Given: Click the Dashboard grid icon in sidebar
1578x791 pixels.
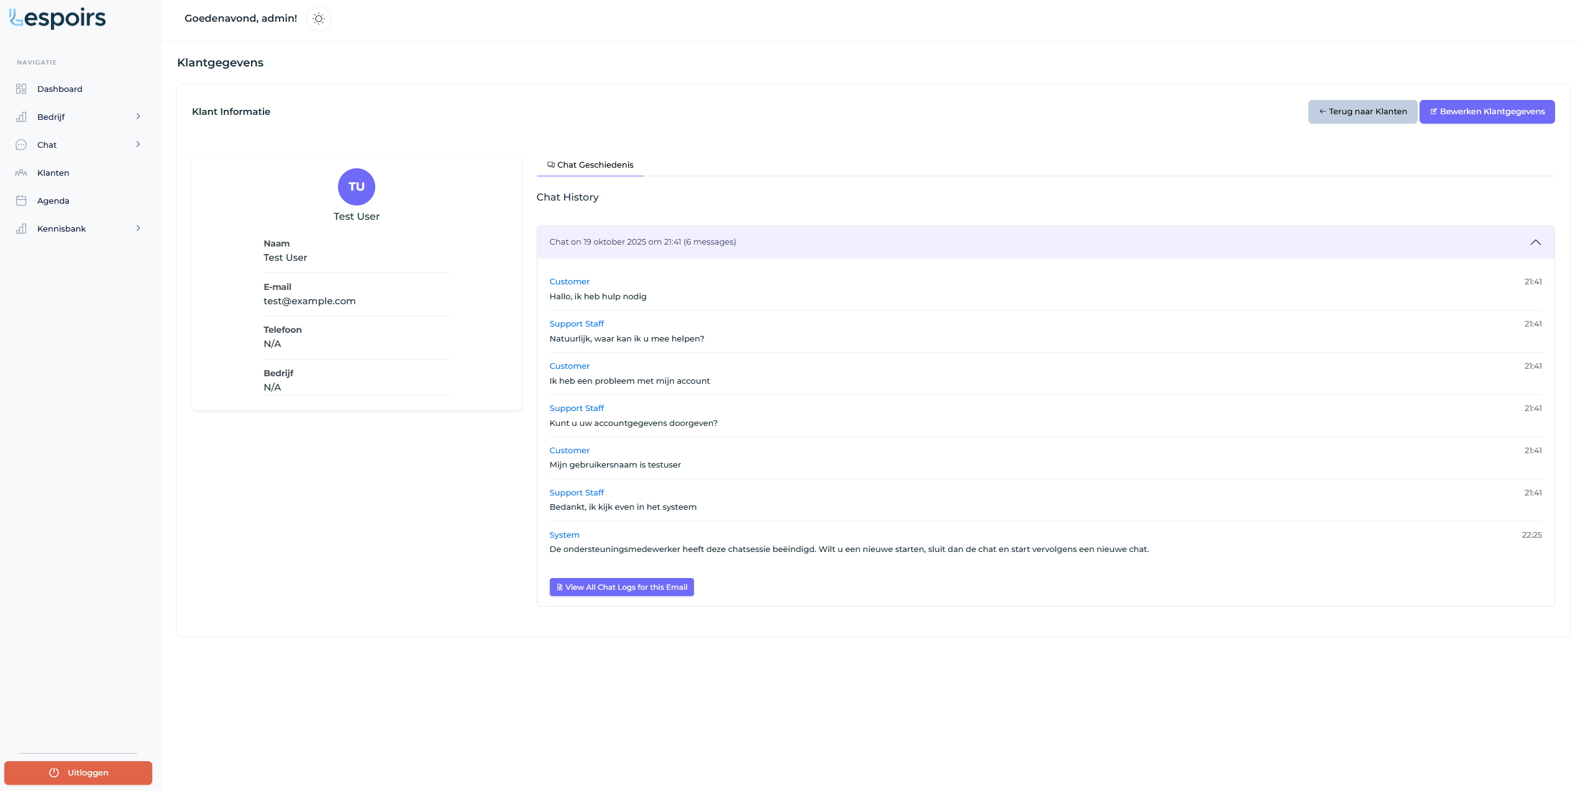Looking at the screenshot, I should (x=21, y=89).
